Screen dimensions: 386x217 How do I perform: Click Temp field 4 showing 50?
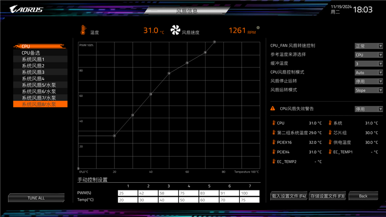(189, 200)
